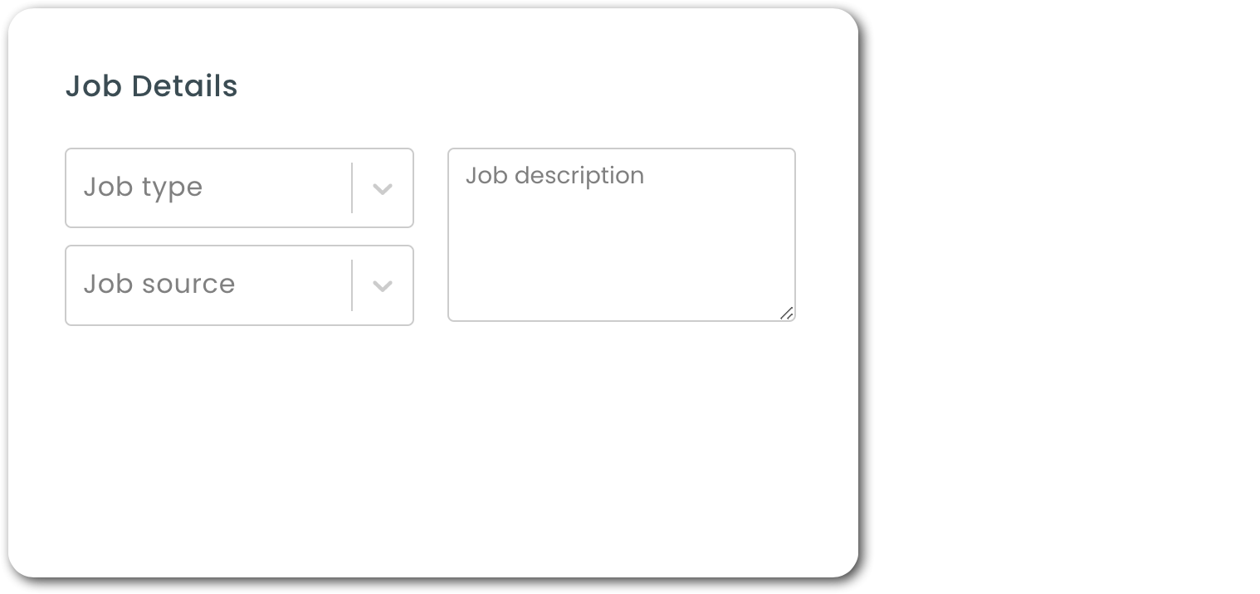Viewport: 1260px width, 594px height.
Task: Click the Job Details heading
Action: pos(151,86)
